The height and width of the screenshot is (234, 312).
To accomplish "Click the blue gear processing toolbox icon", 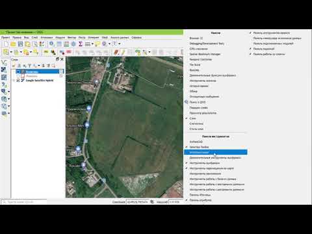I will point(73,44).
